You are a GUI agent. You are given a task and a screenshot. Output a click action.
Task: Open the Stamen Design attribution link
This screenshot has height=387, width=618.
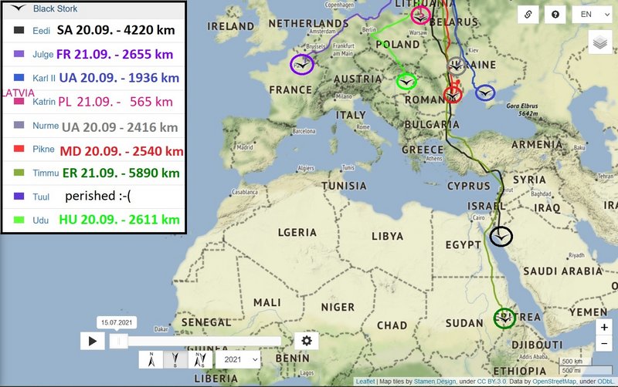point(434,382)
